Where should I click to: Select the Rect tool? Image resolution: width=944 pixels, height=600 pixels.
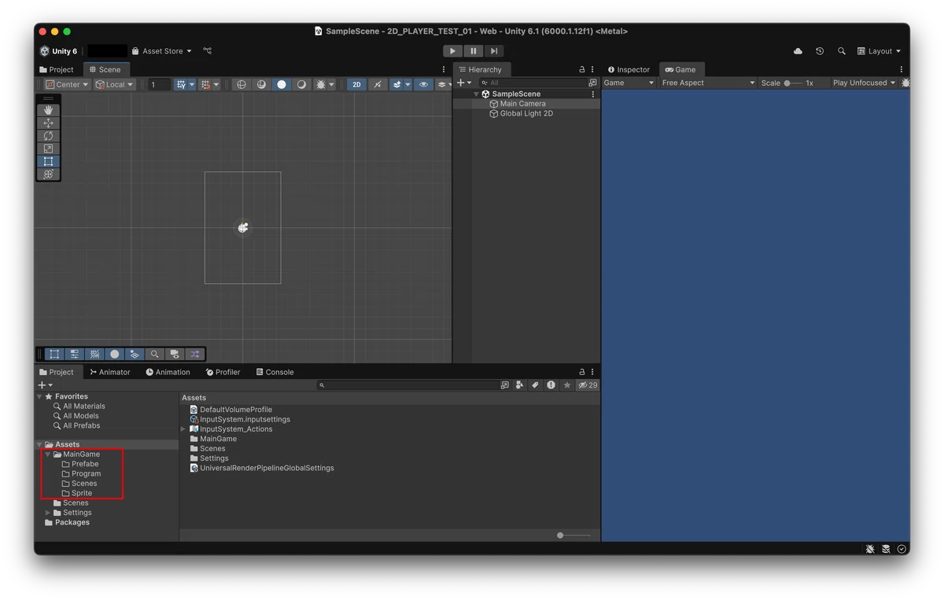(x=48, y=161)
